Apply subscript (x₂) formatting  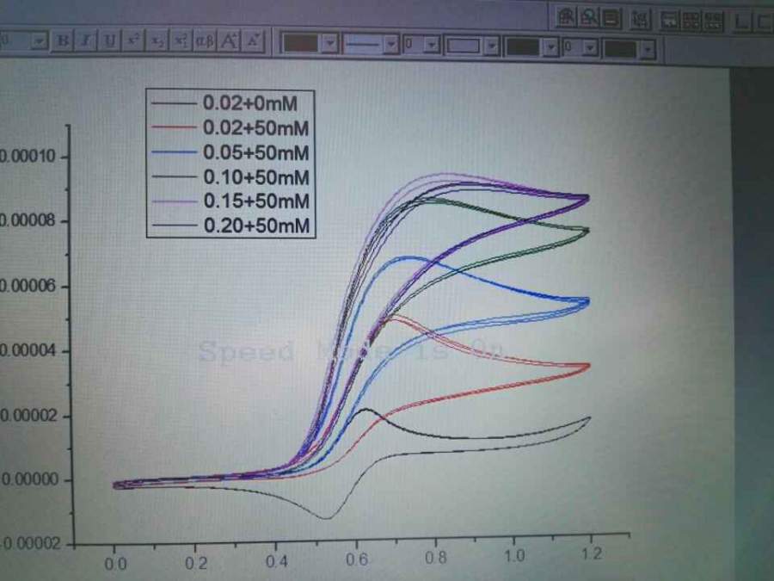click(157, 40)
